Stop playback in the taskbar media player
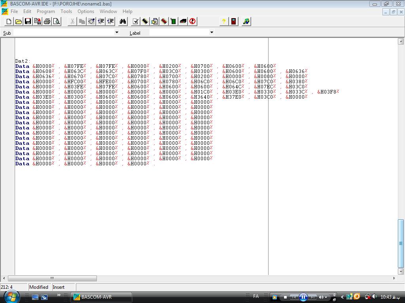Viewport: 405px width, 303px height. pos(285,297)
